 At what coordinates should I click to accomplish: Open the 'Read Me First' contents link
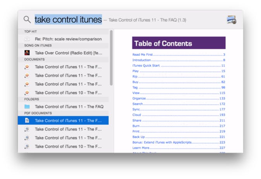[x=179, y=55]
